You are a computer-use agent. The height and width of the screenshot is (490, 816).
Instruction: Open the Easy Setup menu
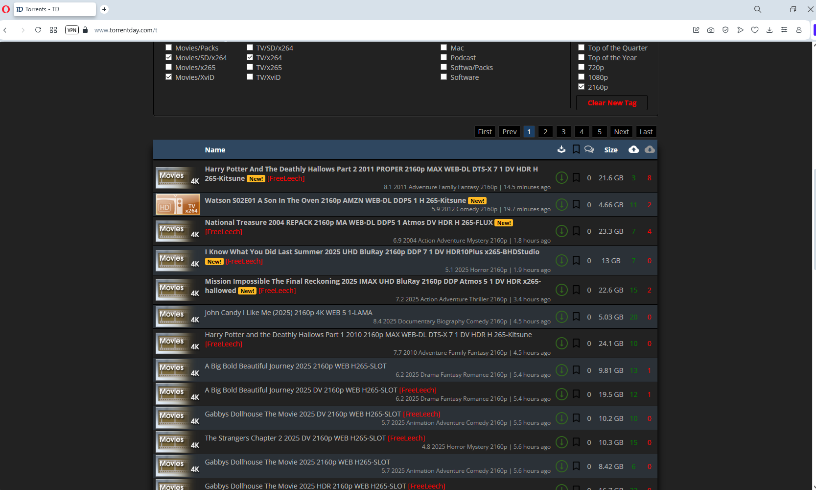784,30
